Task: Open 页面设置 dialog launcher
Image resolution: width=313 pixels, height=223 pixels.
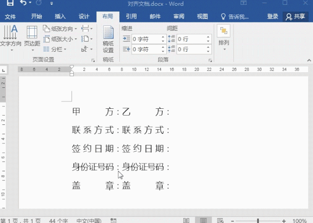Action: tap(93, 61)
